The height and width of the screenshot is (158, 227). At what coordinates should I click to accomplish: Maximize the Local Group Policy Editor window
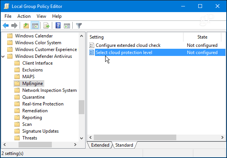point(200,6)
